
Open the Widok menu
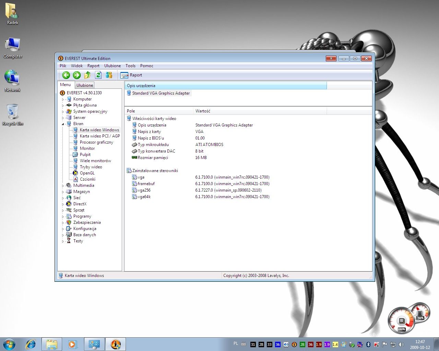[77, 66]
